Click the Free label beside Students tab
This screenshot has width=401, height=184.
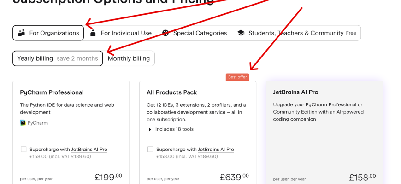[351, 33]
